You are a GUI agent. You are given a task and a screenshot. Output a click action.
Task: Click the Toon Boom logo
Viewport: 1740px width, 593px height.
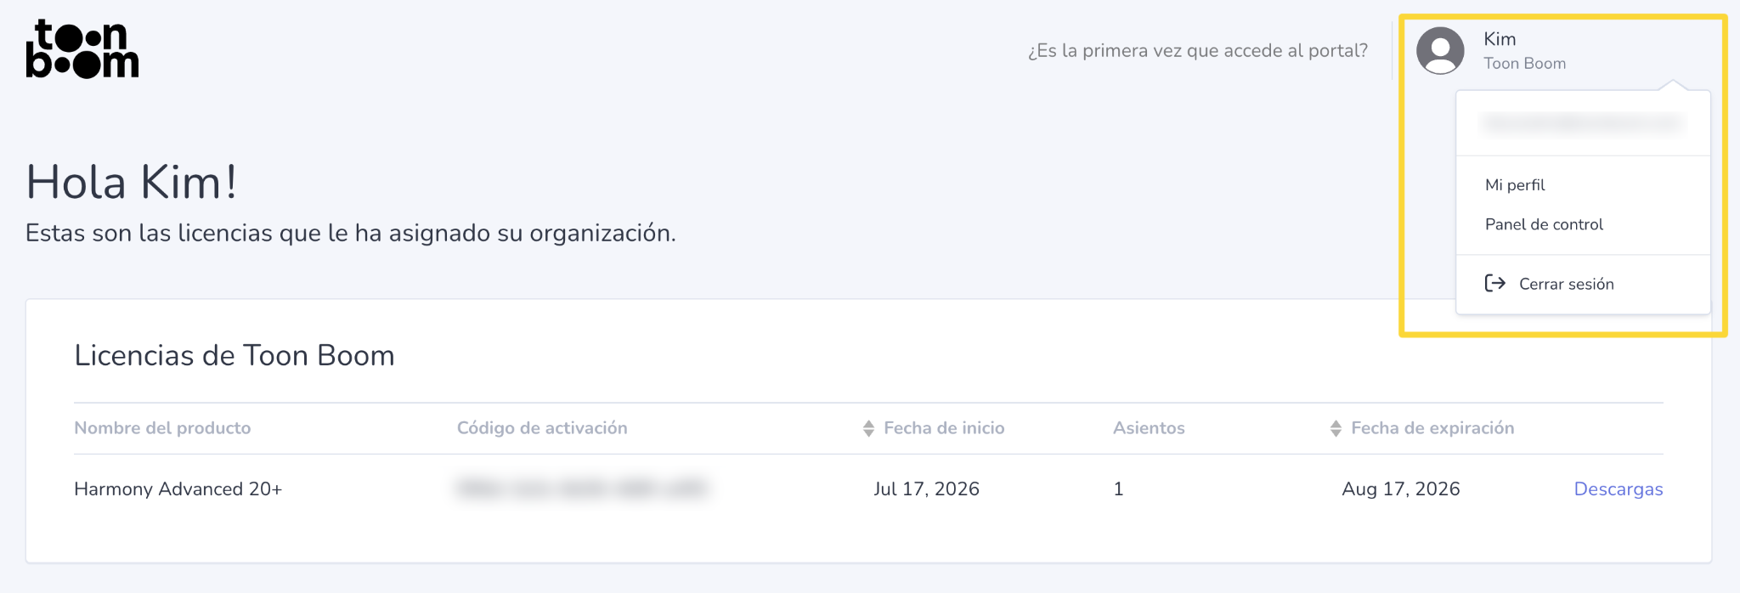[x=82, y=50]
